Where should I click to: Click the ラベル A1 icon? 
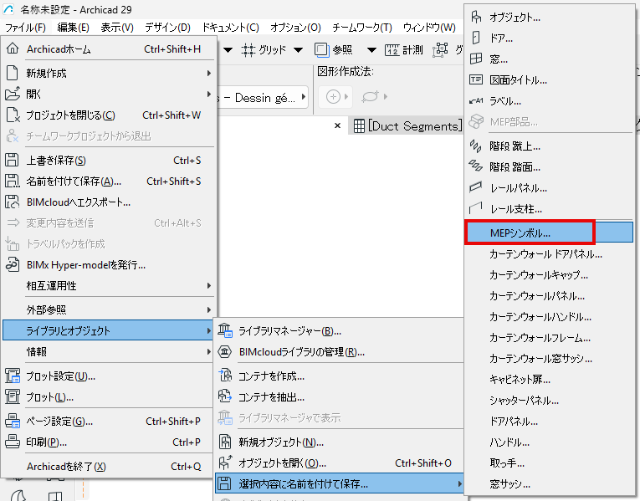pos(476,100)
